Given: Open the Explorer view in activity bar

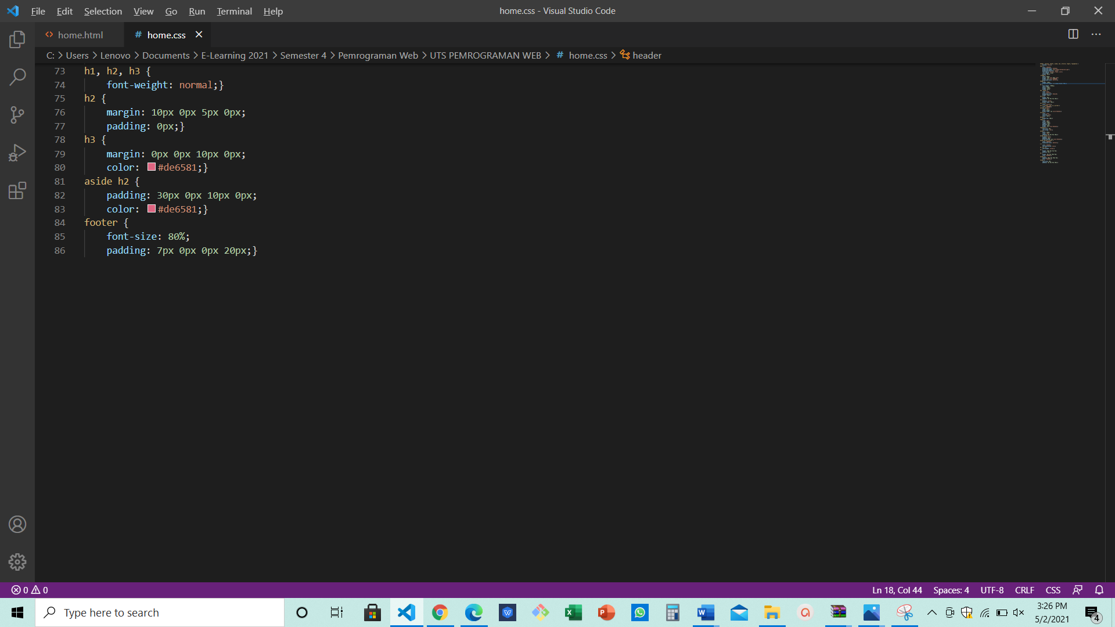Looking at the screenshot, I should [17, 39].
